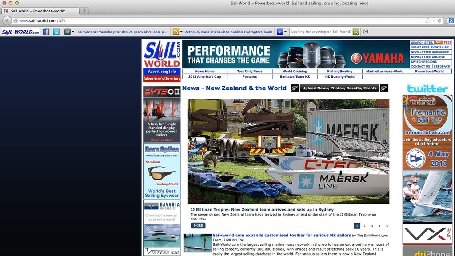Viewport: 455px width, 256px height.
Task: Click the MORE button under headline
Action: (x=198, y=225)
